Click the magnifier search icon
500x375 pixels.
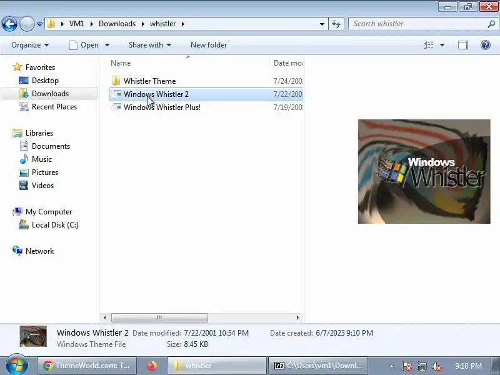pyautogui.click(x=491, y=24)
